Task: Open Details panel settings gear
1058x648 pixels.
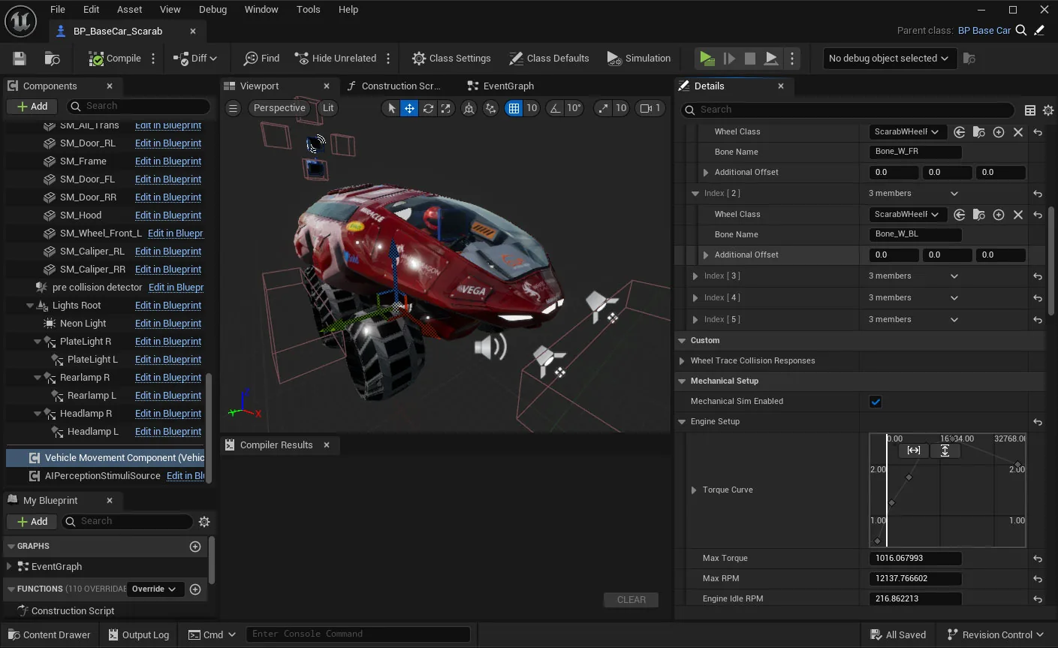Action: click(1048, 110)
